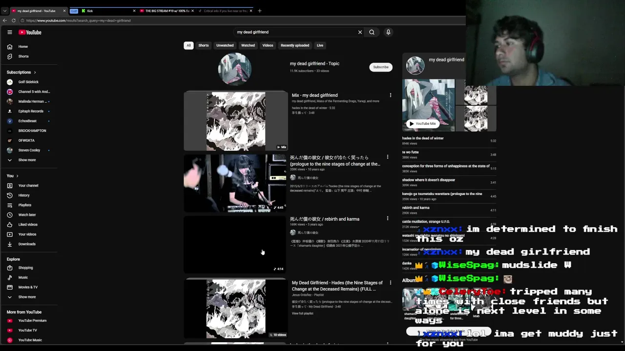The width and height of the screenshot is (625, 351).
Task: Switch to the Kick browser tab
Action: (x=107, y=11)
